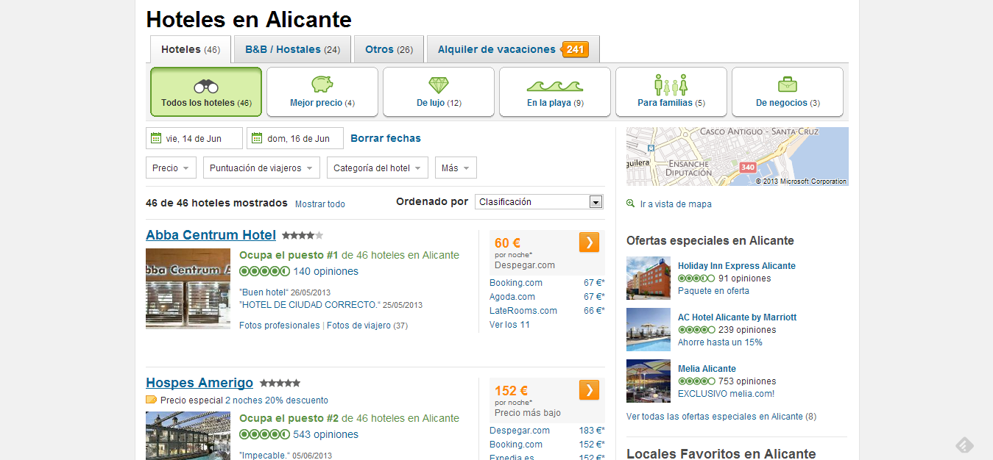Viewport: 993px width, 460px height.
Task: Expand 'Puntuación de viajeros' dropdown
Action: pyautogui.click(x=261, y=168)
